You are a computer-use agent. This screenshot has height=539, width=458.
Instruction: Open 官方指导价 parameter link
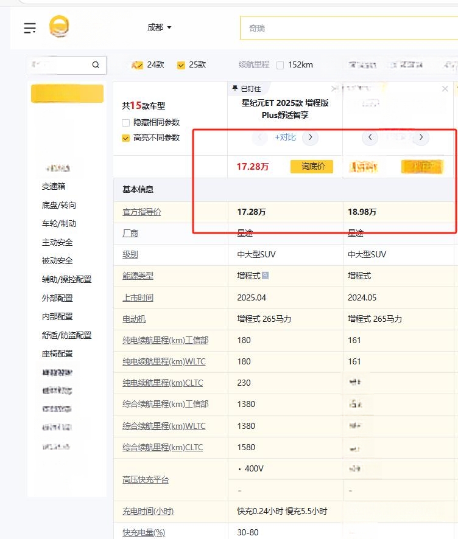[142, 212]
